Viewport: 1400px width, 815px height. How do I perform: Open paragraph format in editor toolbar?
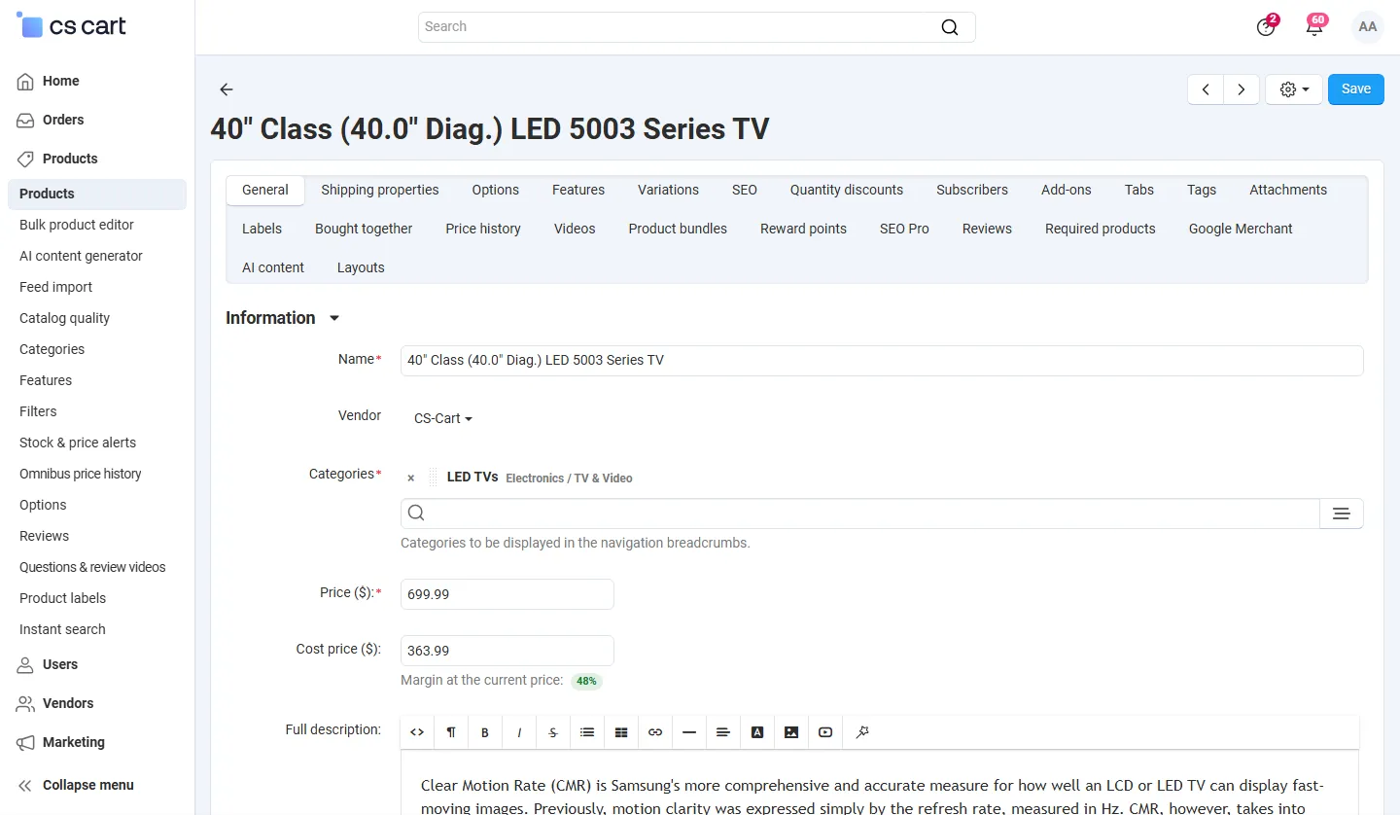[451, 732]
